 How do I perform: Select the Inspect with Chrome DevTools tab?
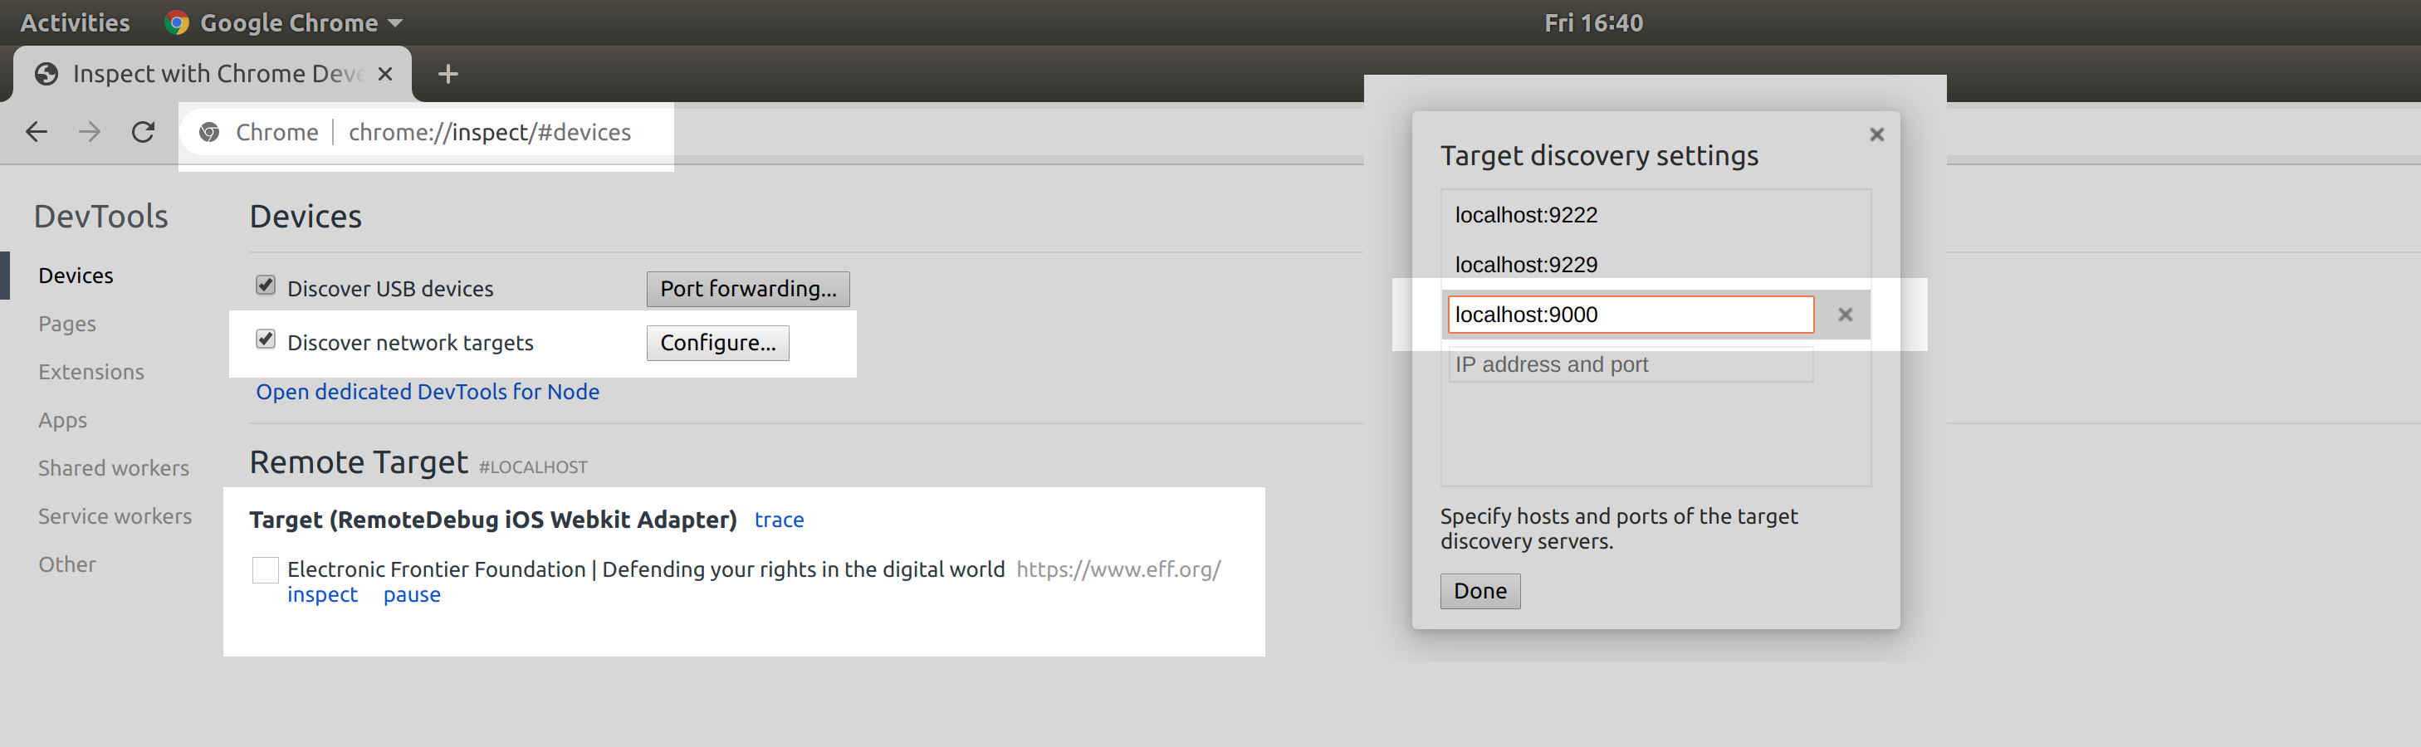(x=213, y=73)
